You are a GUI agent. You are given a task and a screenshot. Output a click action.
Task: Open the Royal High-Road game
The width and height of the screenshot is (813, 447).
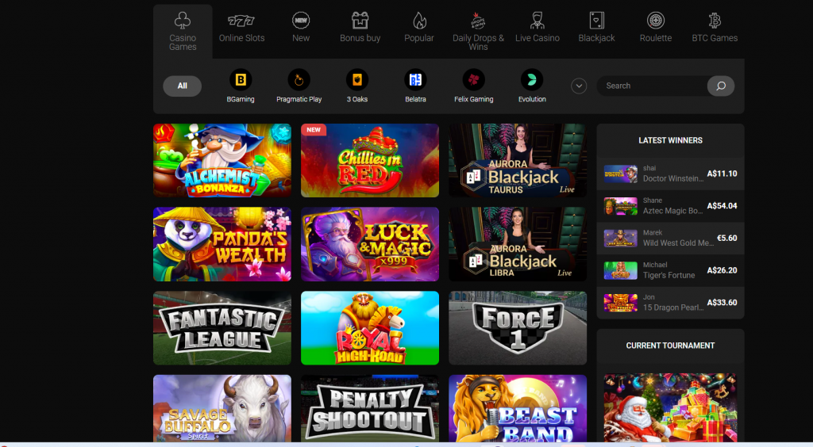tap(370, 328)
